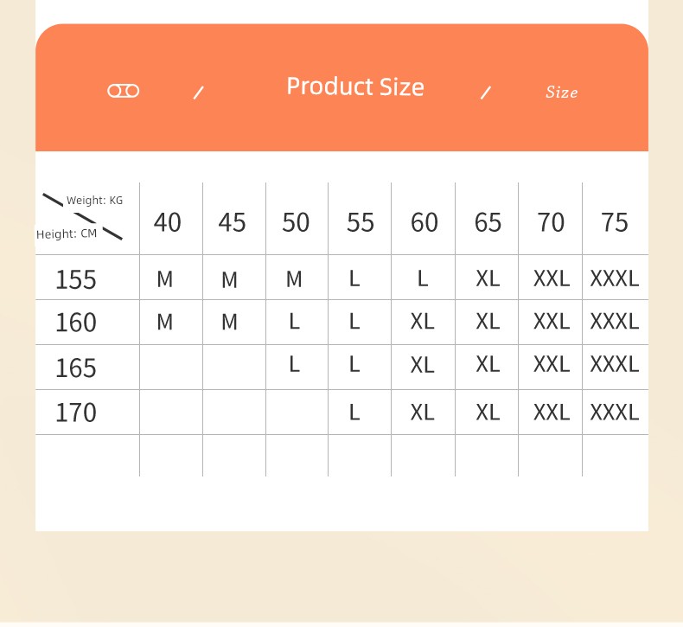The height and width of the screenshot is (627, 683).
Task: Click the 170 height row label
Action: coord(76,413)
